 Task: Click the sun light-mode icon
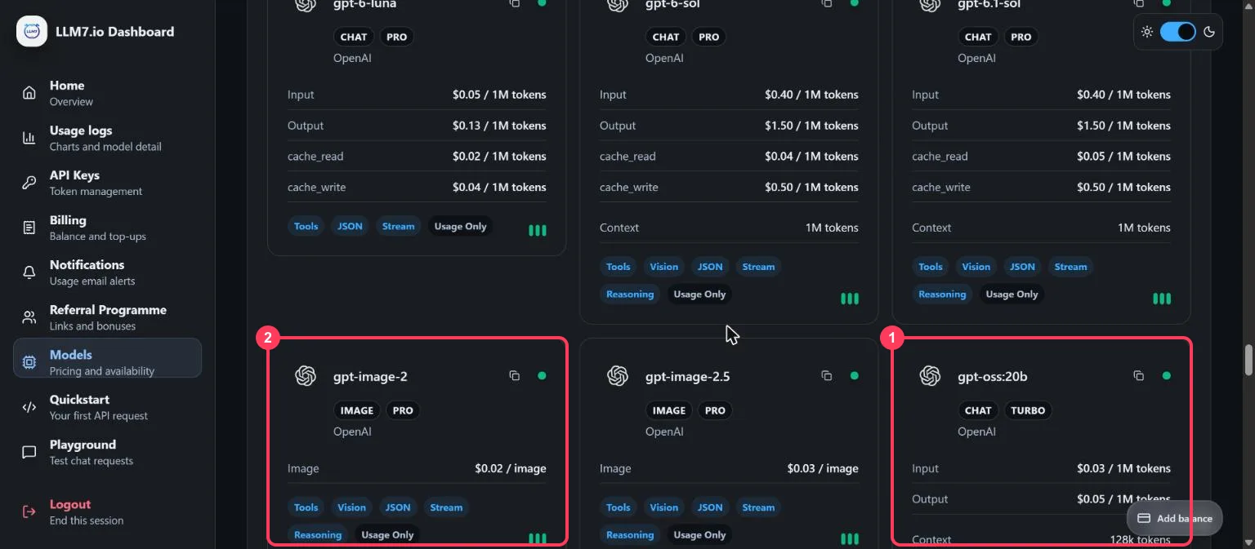pyautogui.click(x=1147, y=32)
